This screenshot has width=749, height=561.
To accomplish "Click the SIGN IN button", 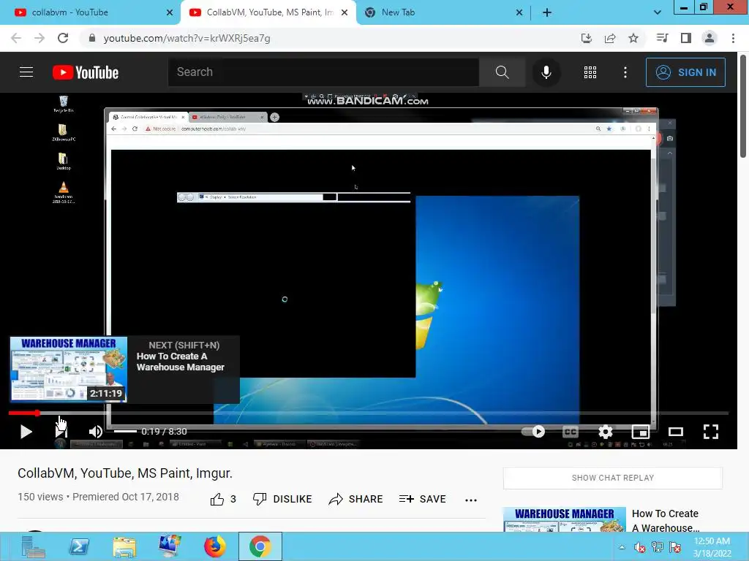I will (685, 72).
